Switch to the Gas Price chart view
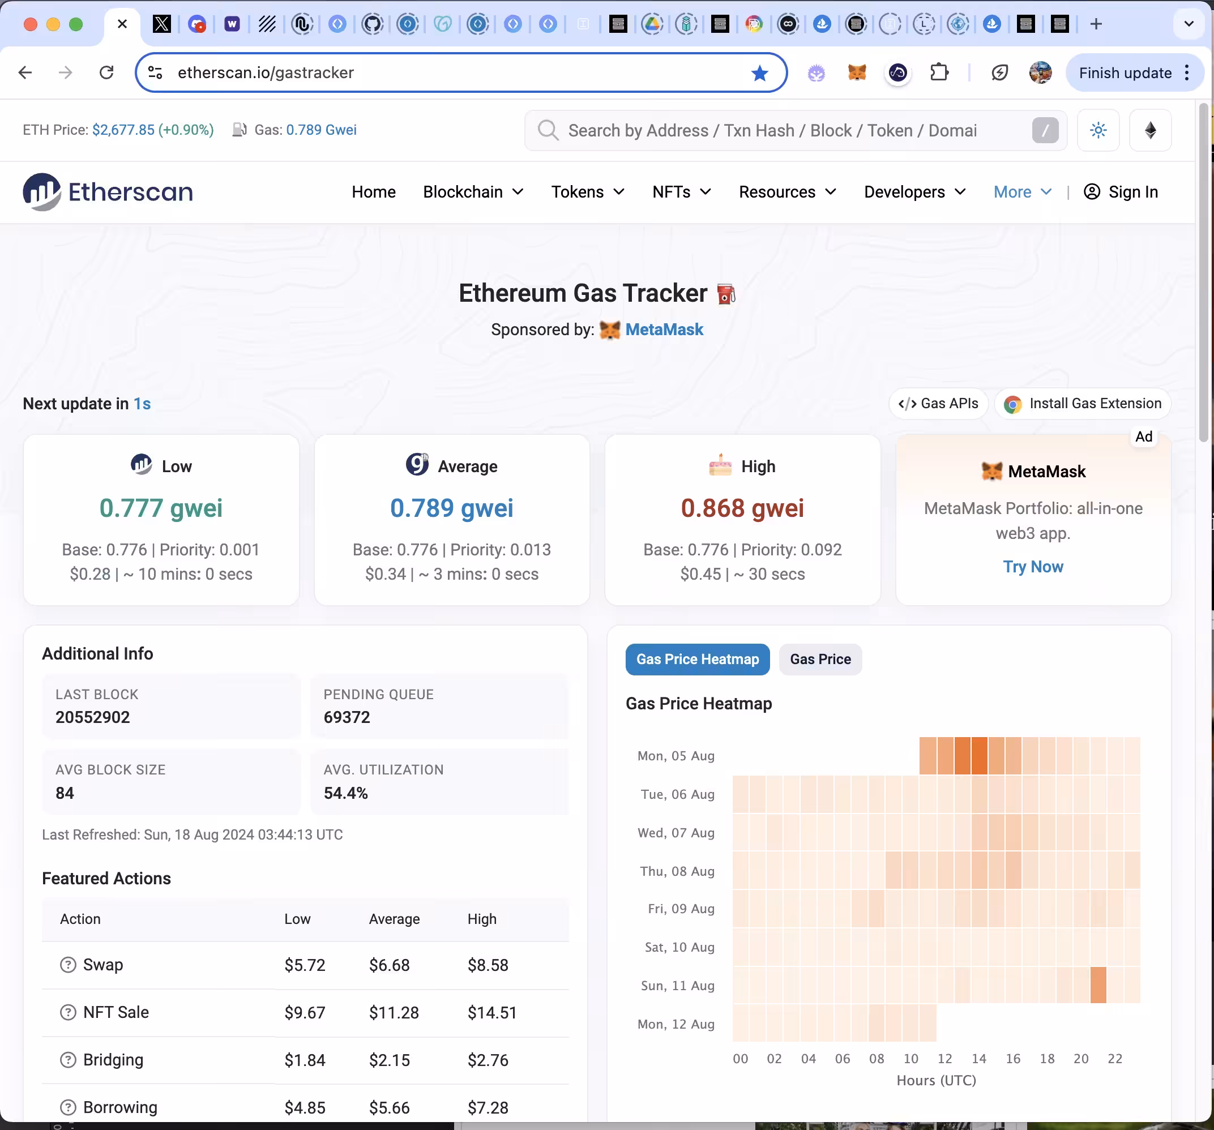The image size is (1214, 1130). click(x=820, y=660)
